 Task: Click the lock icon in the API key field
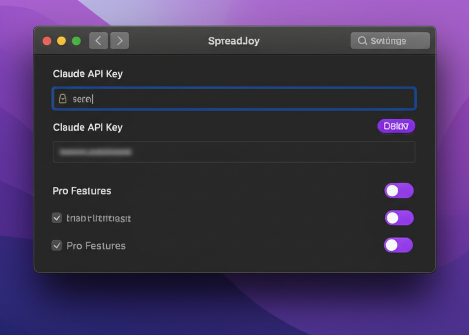[x=63, y=98]
